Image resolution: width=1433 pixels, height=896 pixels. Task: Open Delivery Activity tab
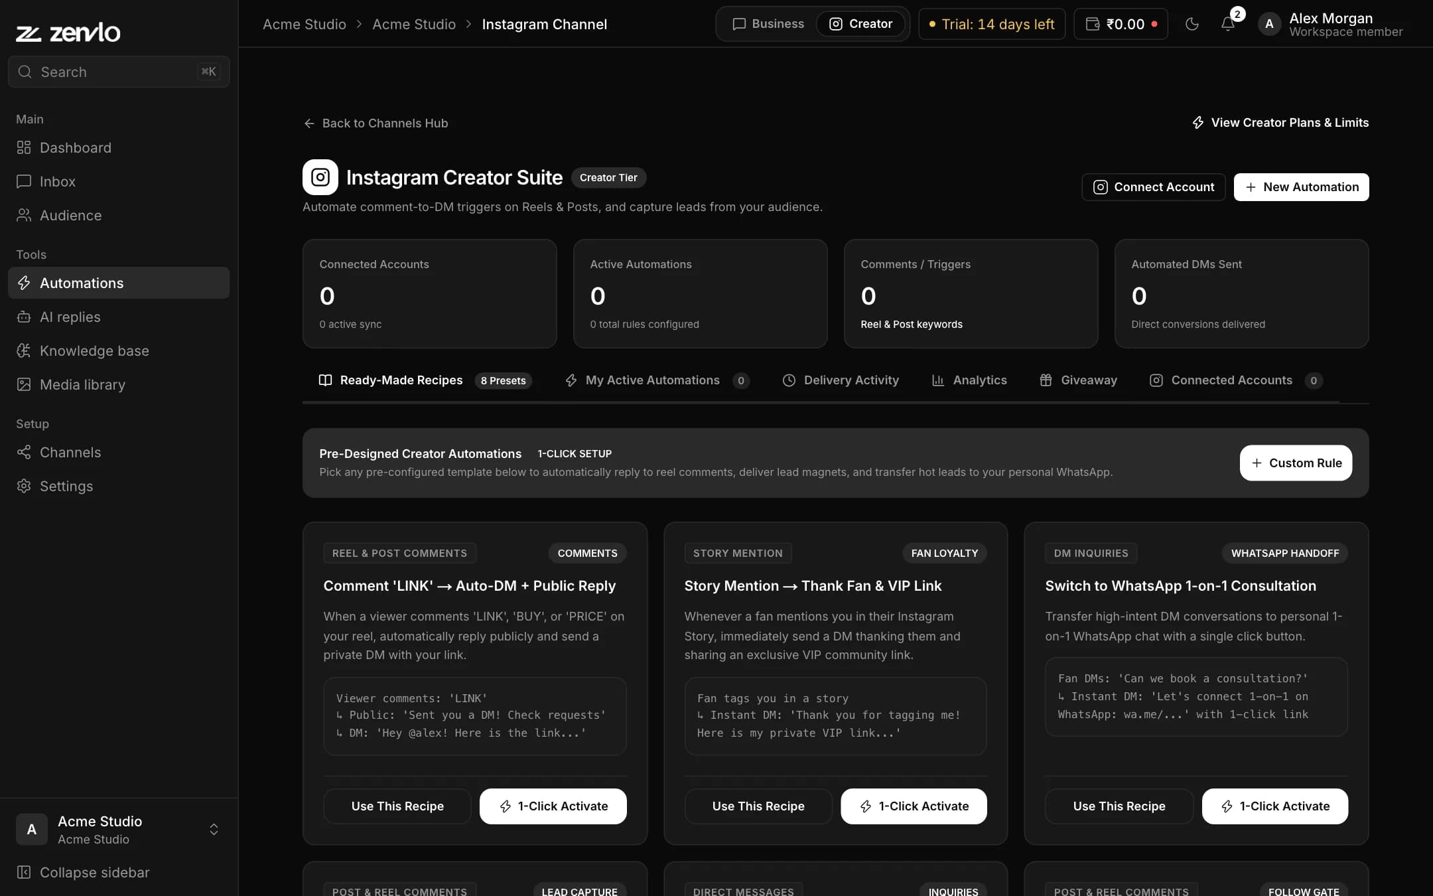pos(841,380)
